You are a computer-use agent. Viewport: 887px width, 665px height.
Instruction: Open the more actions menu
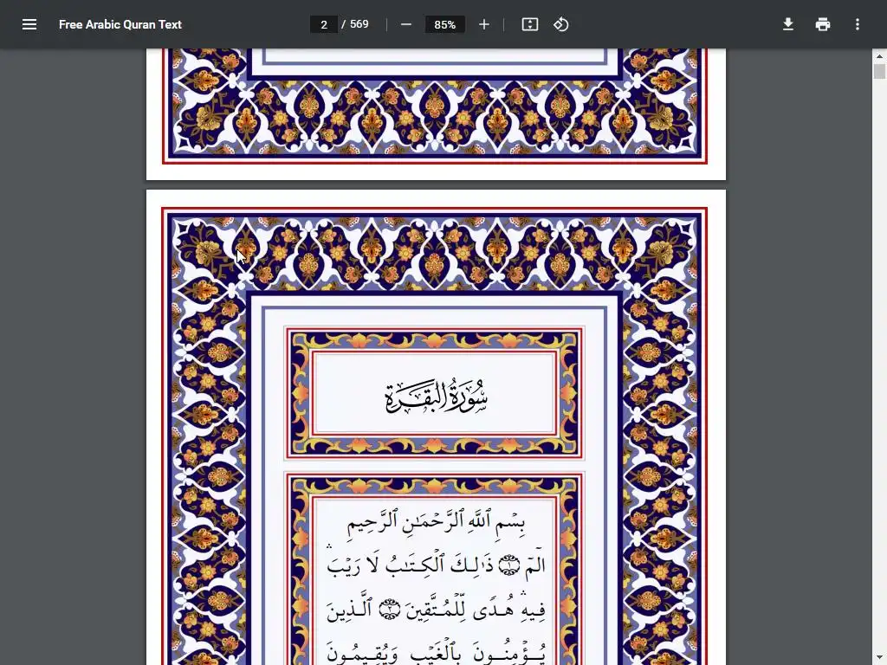point(858,24)
